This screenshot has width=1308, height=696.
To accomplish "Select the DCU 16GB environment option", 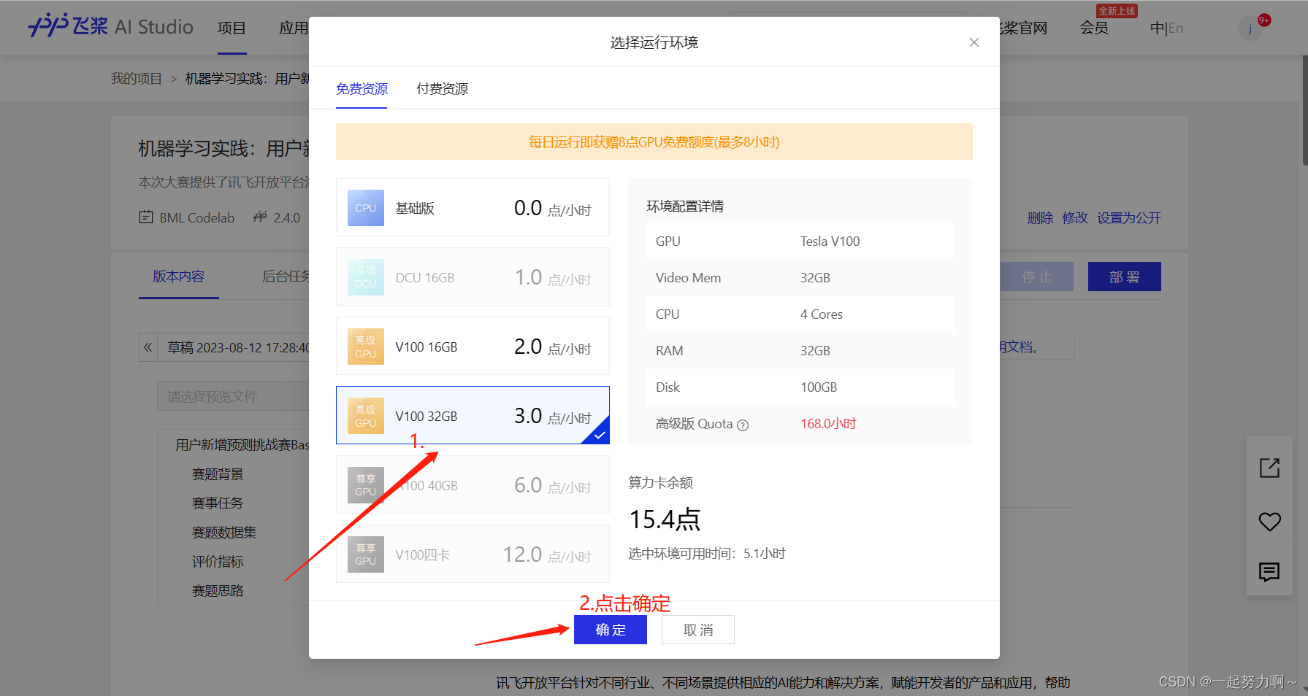I will (x=473, y=277).
